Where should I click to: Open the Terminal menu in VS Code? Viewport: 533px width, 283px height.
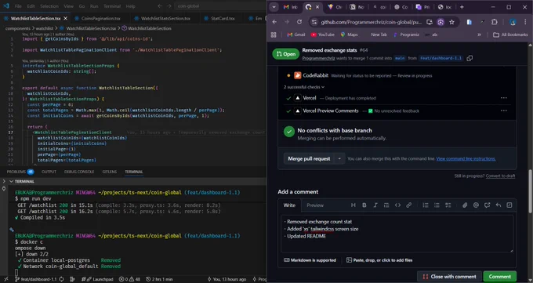click(x=112, y=6)
